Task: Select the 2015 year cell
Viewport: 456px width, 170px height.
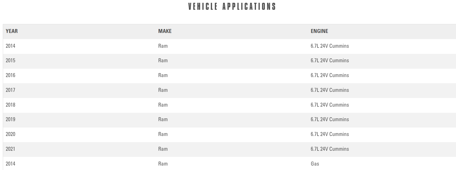Action: tap(11, 61)
